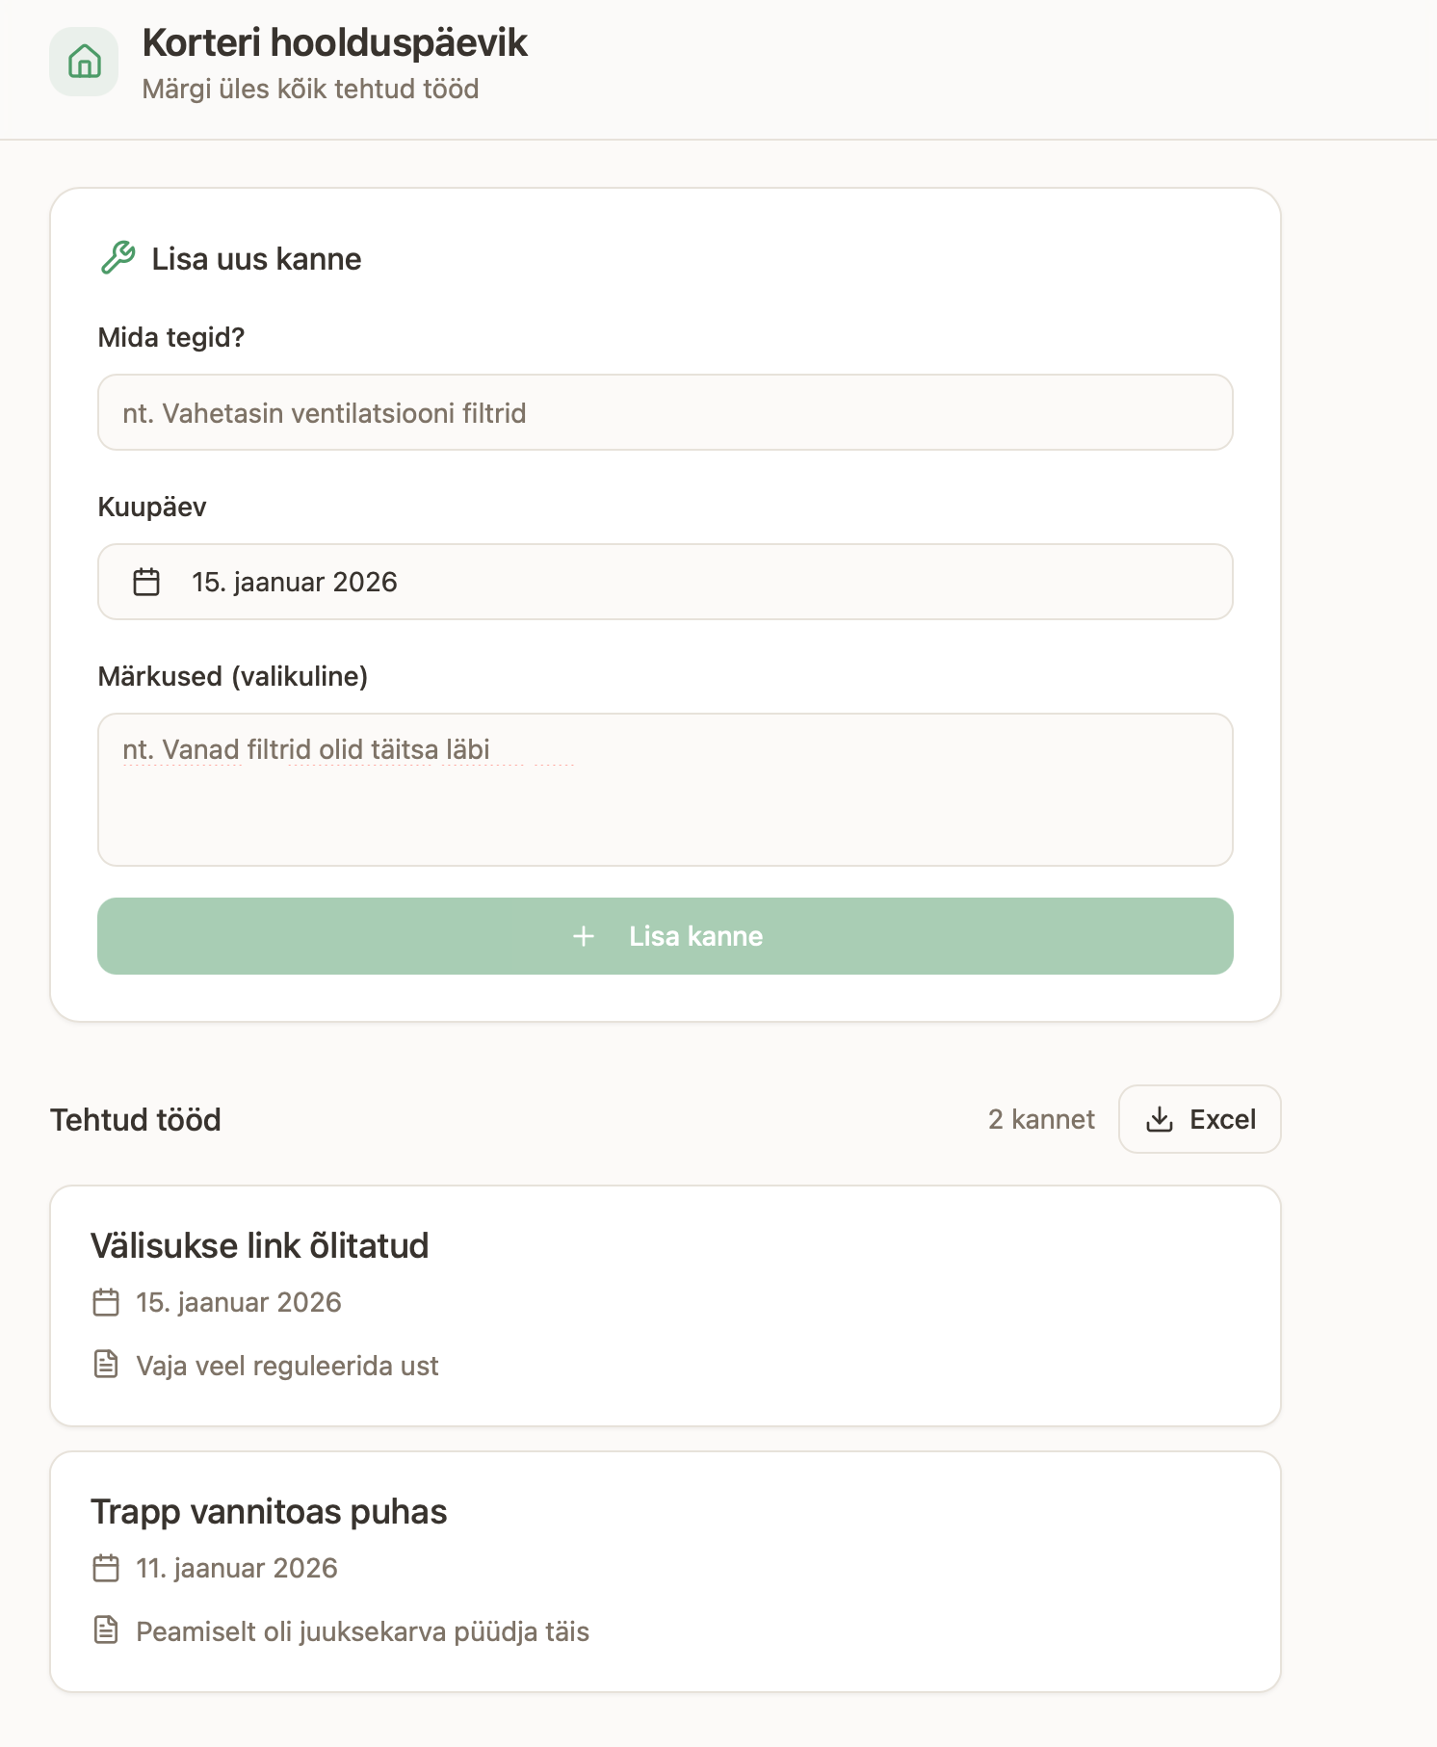
Task: Click the calendar icon in Kuupäev field
Action: click(x=146, y=582)
